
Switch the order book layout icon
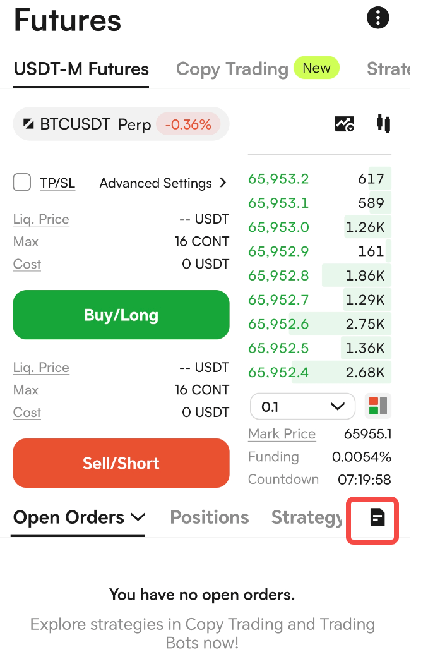pyautogui.click(x=378, y=406)
